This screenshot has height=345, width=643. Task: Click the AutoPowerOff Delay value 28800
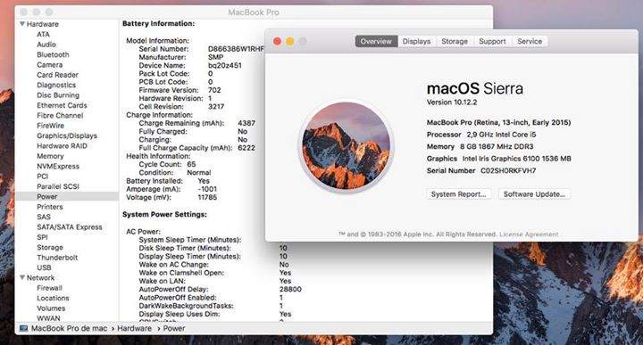(x=290, y=290)
